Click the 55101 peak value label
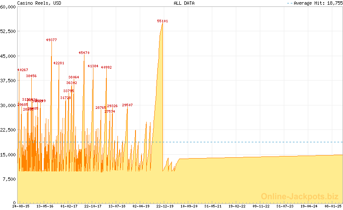343x210 pixels. [162, 21]
